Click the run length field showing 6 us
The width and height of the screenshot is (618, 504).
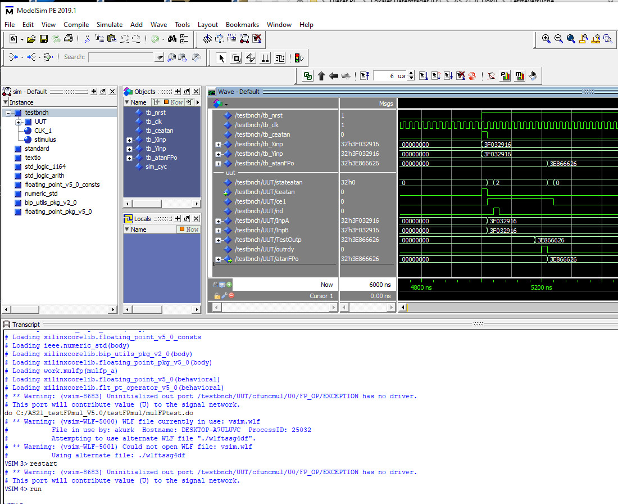tap(390, 76)
